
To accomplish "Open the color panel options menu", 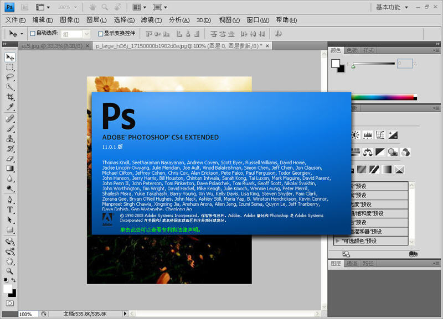I will tap(436, 50).
